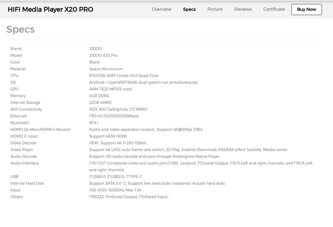The height and width of the screenshot is (227, 333).
Task: Click the USB label
Action: tap(14, 177)
